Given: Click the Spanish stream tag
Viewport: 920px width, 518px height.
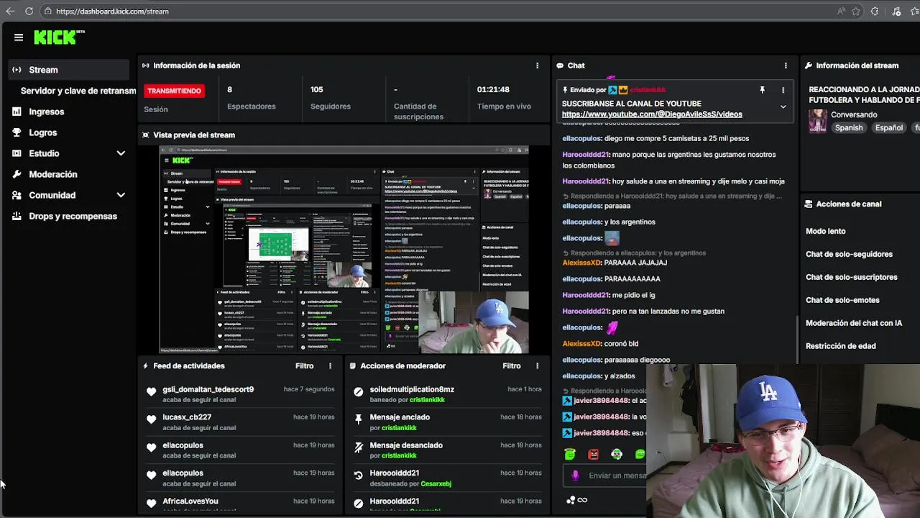Looking at the screenshot, I should pyautogui.click(x=848, y=128).
